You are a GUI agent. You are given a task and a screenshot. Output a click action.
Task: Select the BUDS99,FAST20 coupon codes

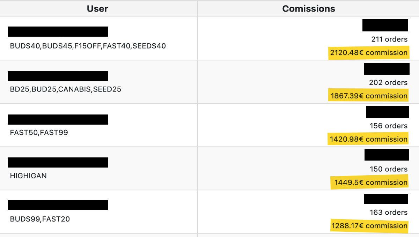point(40,219)
